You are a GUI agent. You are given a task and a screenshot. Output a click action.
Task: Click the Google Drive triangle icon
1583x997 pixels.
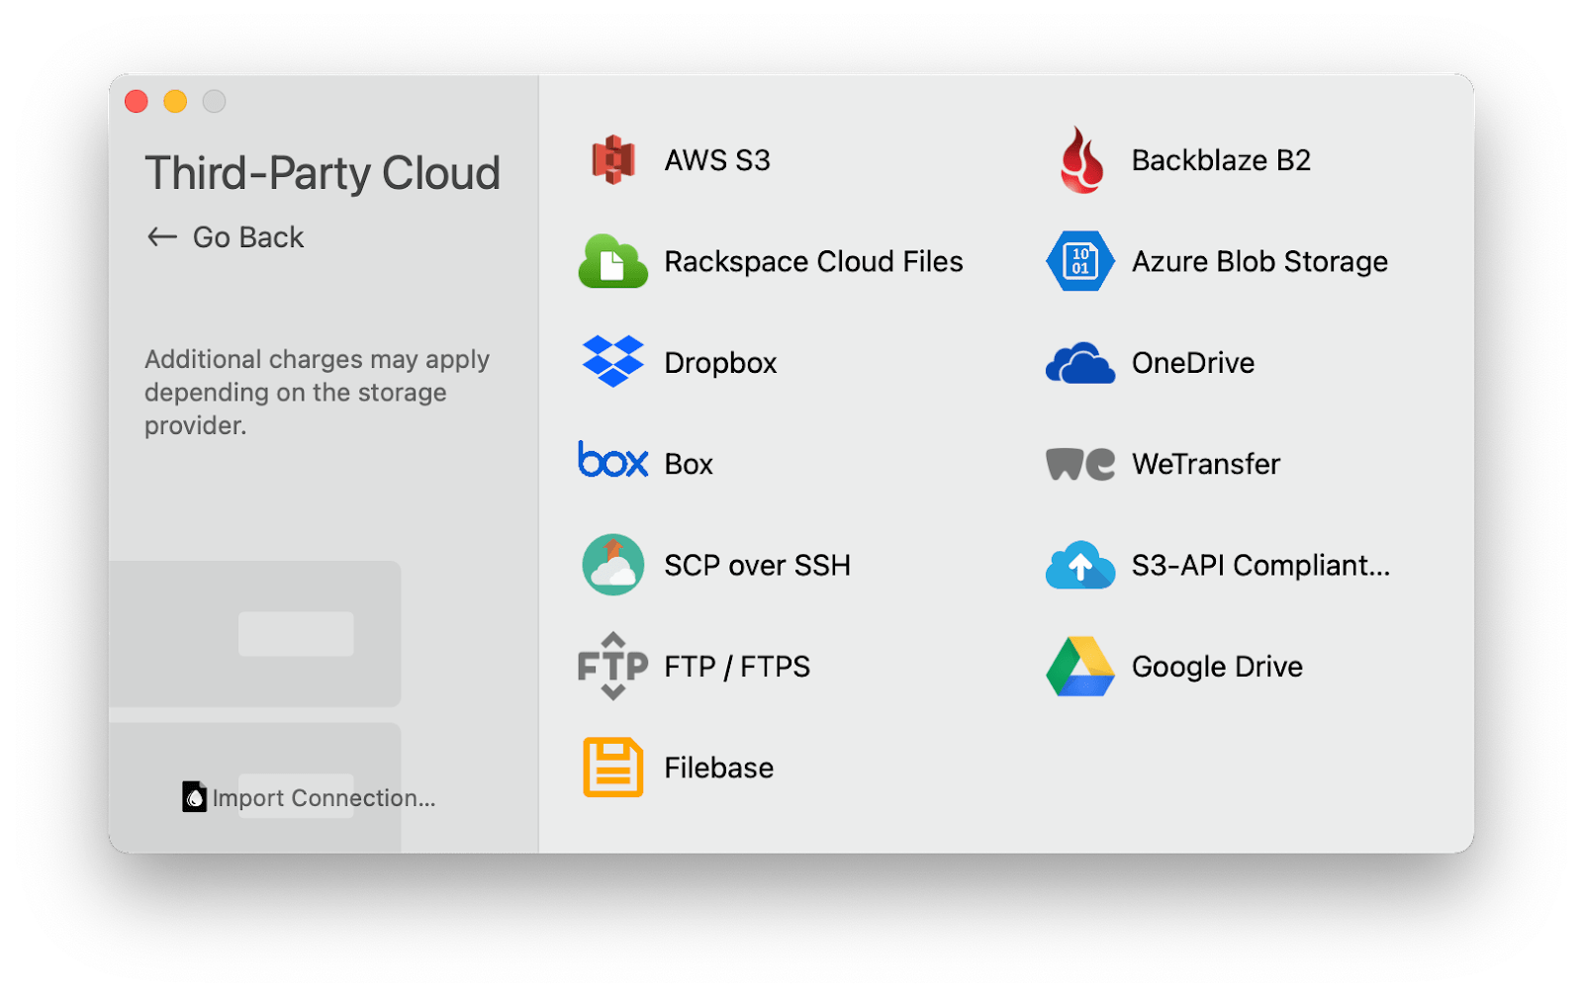coord(1080,667)
